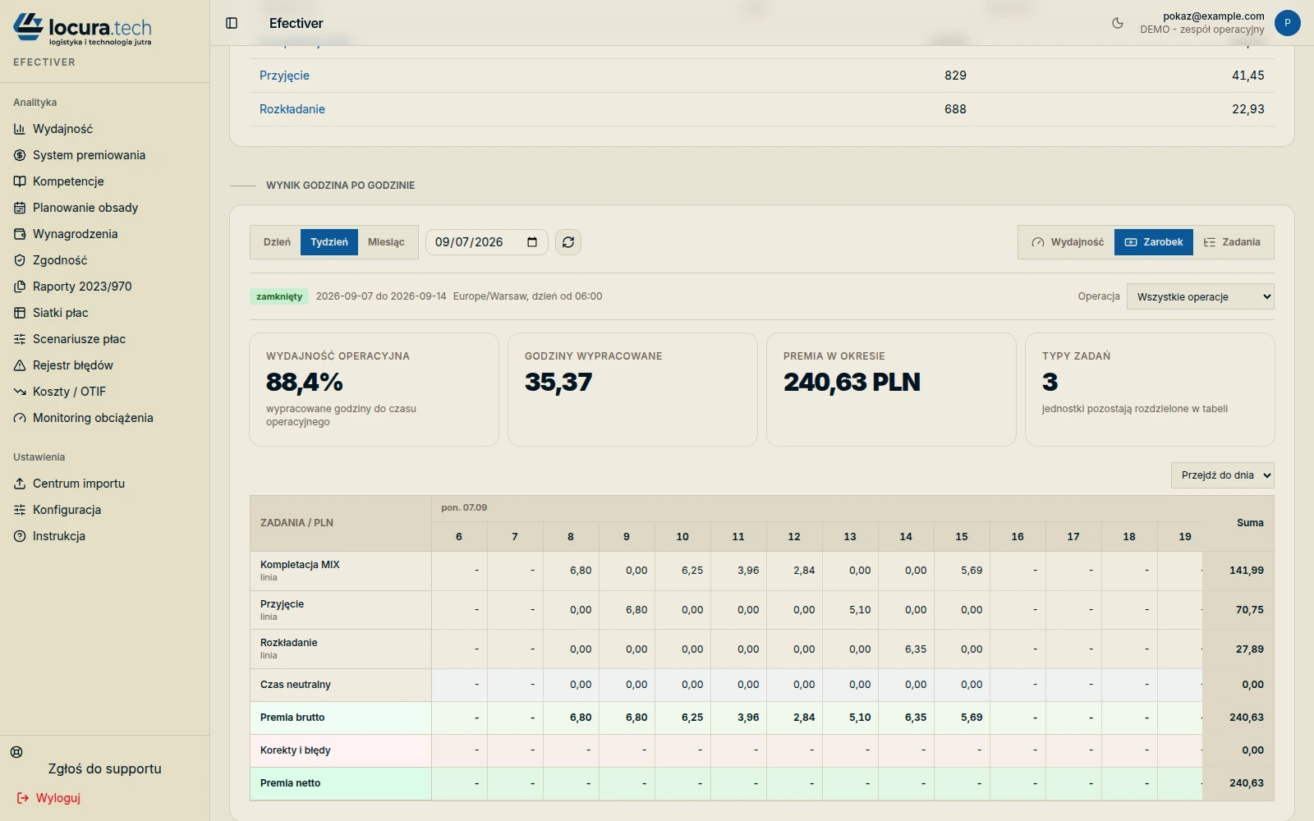The image size is (1314, 821).
Task: Select the Miesiąc period toggle
Action: [386, 242]
